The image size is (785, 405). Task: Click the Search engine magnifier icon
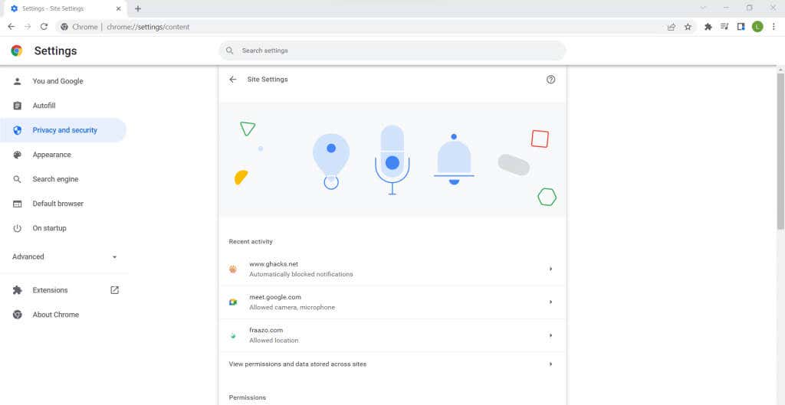pyautogui.click(x=18, y=179)
